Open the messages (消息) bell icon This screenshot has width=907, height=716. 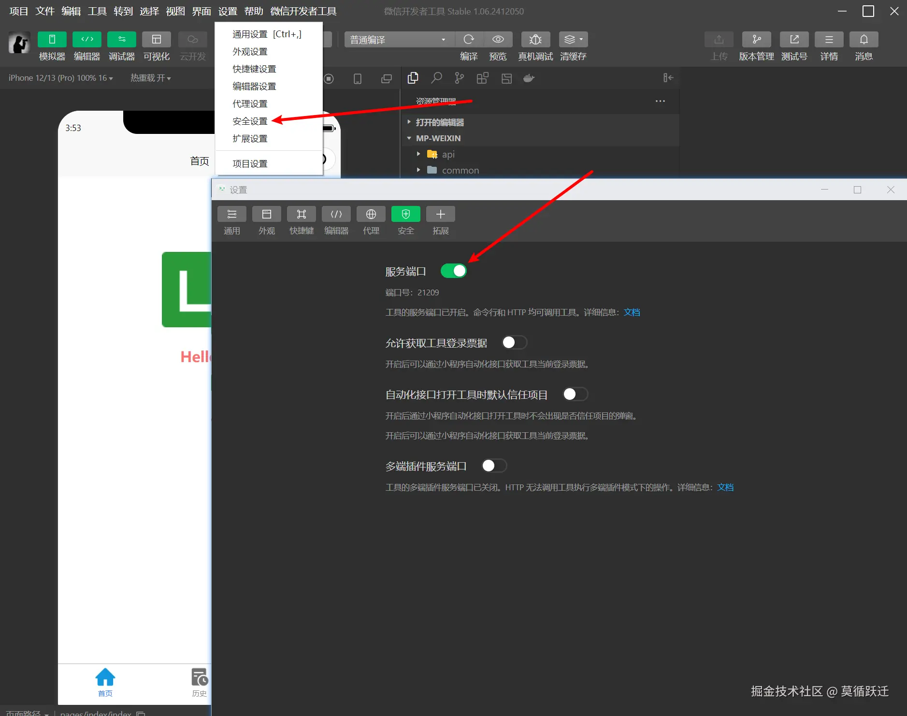click(864, 40)
